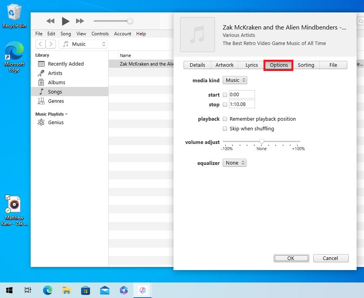Open the media kind dropdown
This screenshot has height=298, width=364.
[x=235, y=80]
